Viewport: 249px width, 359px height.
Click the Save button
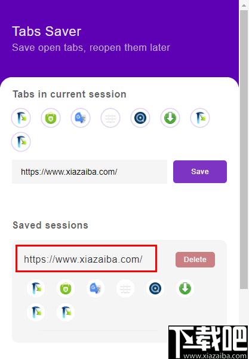(200, 172)
